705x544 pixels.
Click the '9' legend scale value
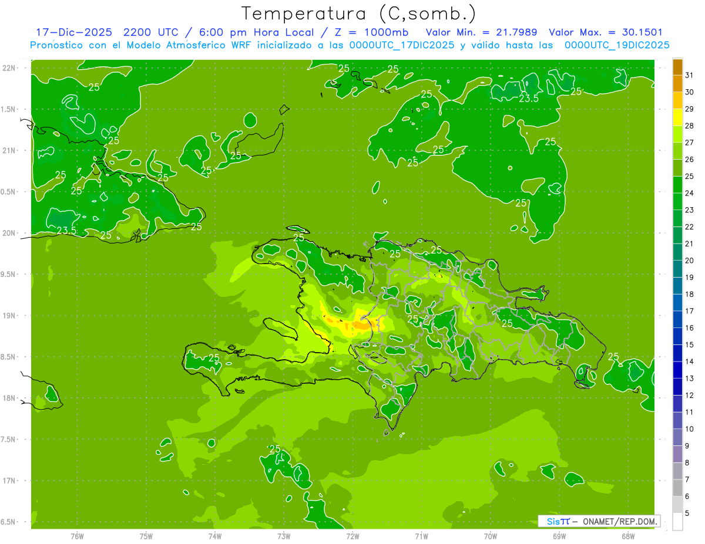tap(687, 446)
